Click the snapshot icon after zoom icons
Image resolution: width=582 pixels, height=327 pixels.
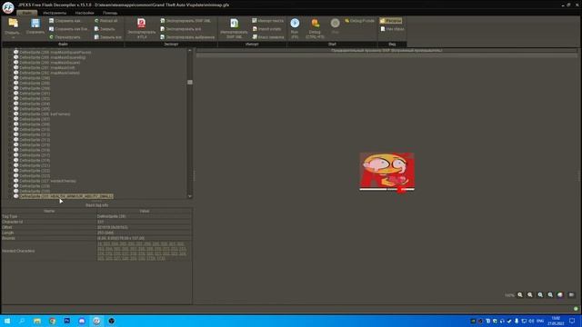[560, 294]
